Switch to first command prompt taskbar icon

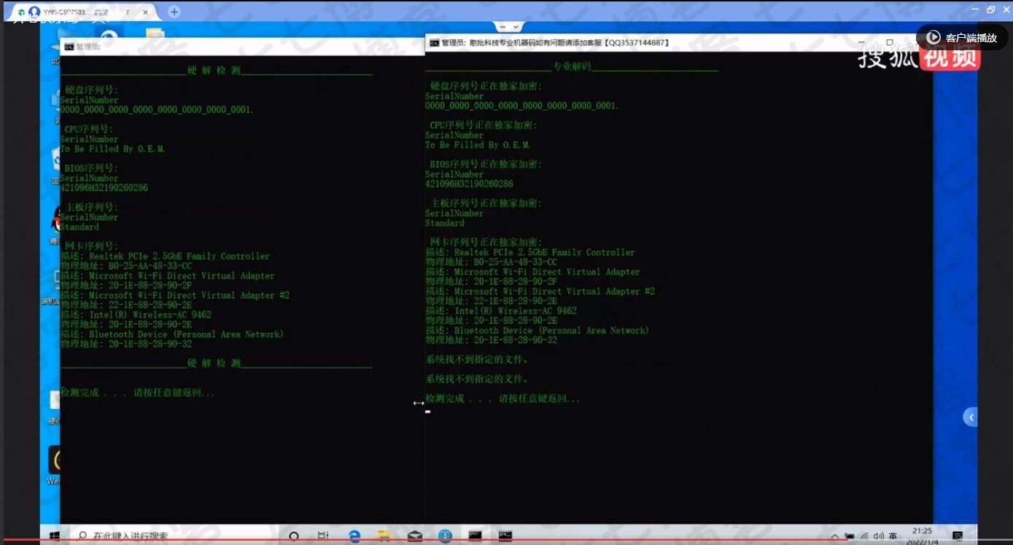click(x=475, y=536)
